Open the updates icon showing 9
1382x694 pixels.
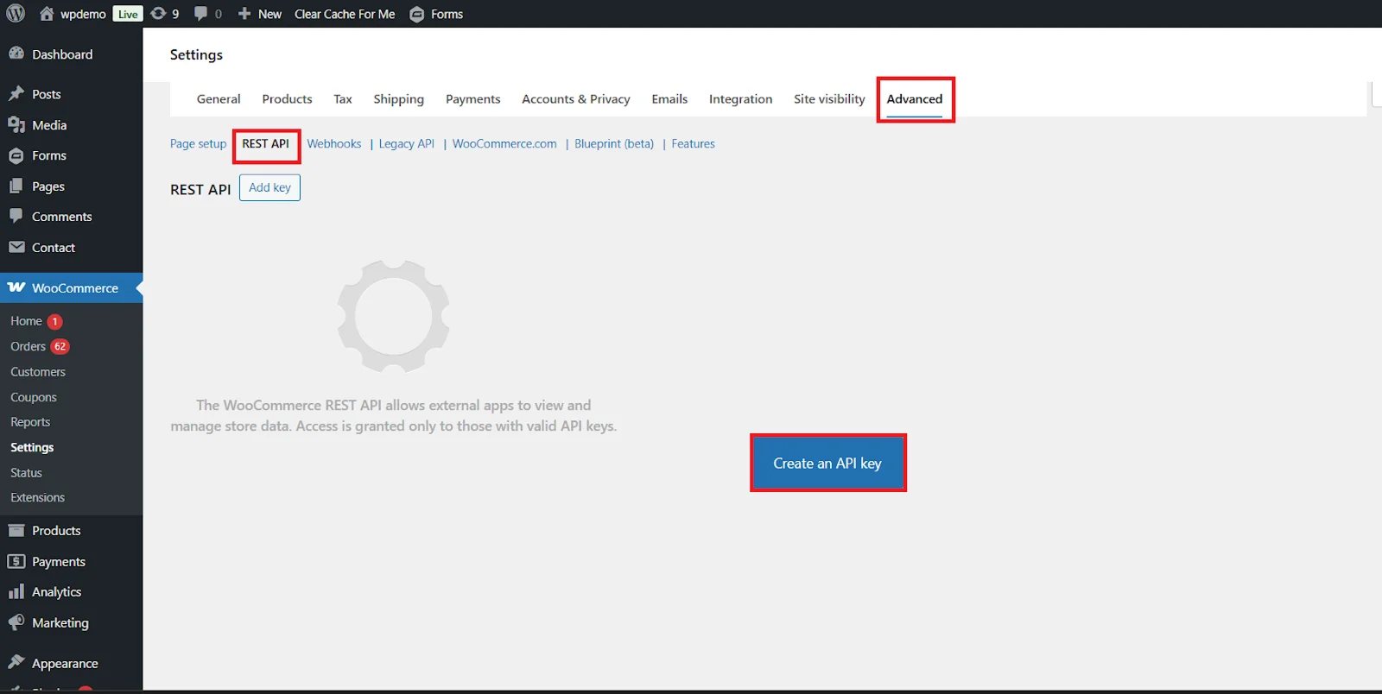(158, 14)
